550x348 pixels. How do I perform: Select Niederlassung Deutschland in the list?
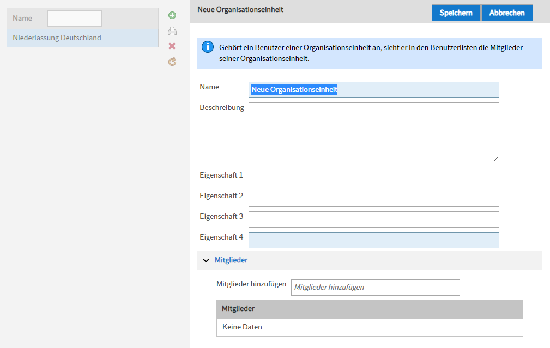point(82,38)
